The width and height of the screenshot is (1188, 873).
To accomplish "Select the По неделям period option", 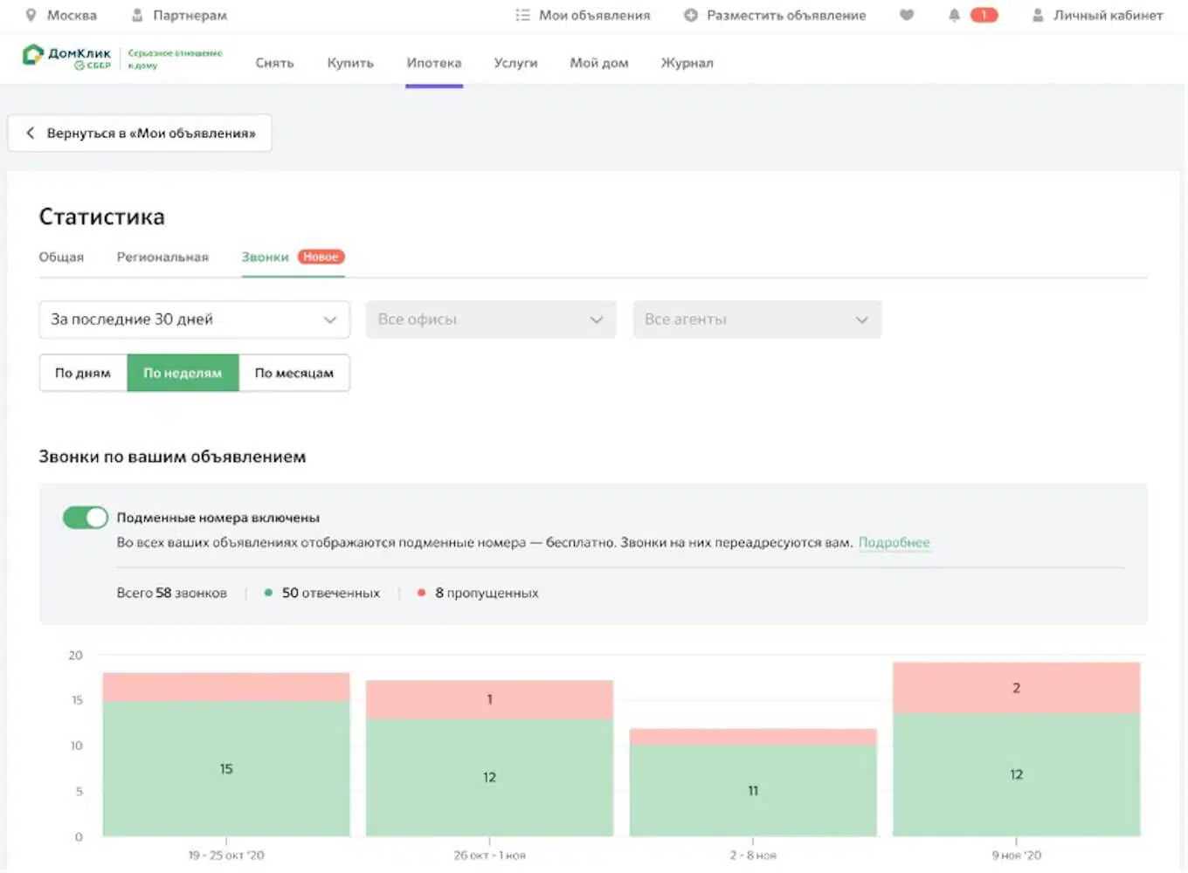I will (x=183, y=373).
